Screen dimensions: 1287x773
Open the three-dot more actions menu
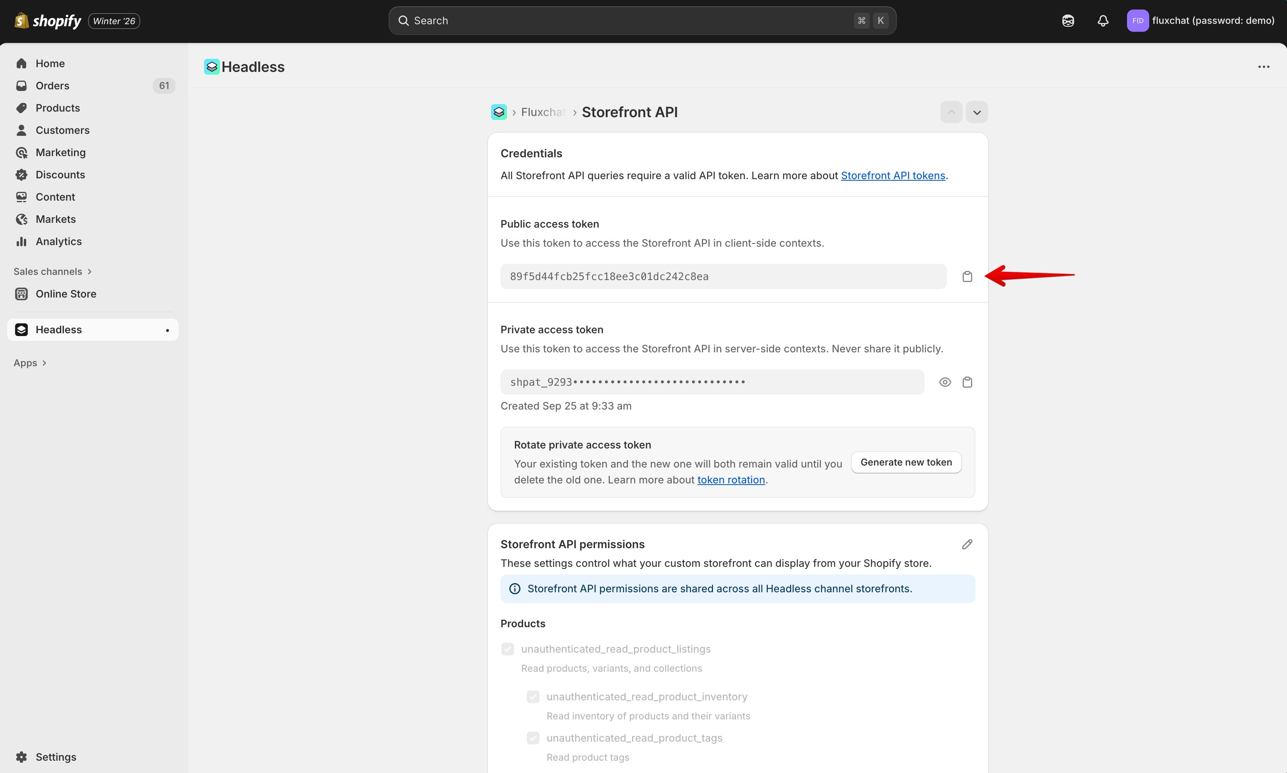pos(1264,67)
